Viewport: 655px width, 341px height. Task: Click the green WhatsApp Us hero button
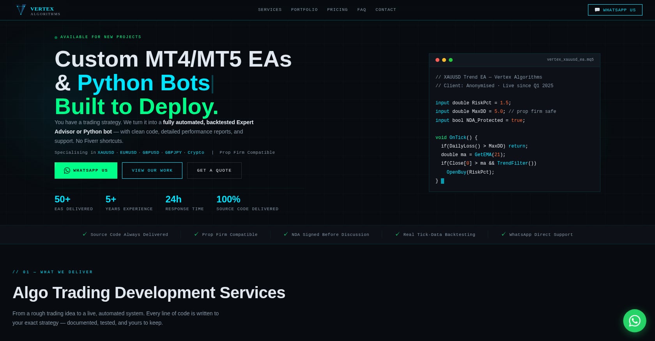coord(86,170)
